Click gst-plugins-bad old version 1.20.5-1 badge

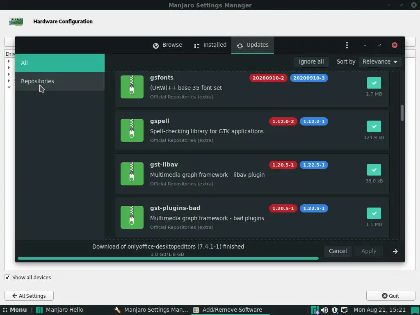pos(283,208)
